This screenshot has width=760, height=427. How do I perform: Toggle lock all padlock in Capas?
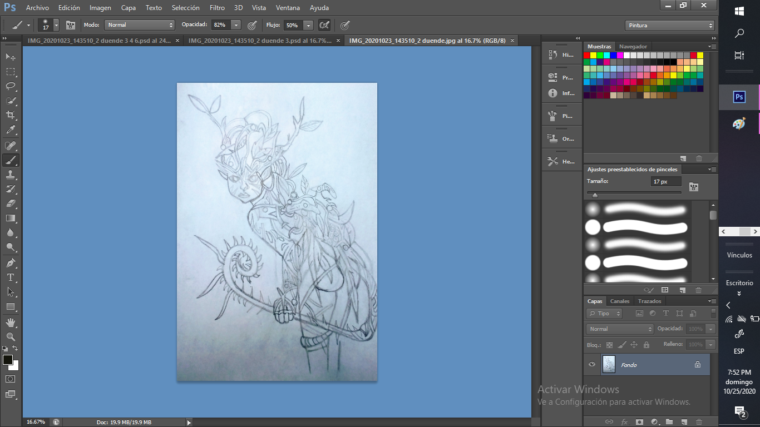pyautogui.click(x=647, y=345)
